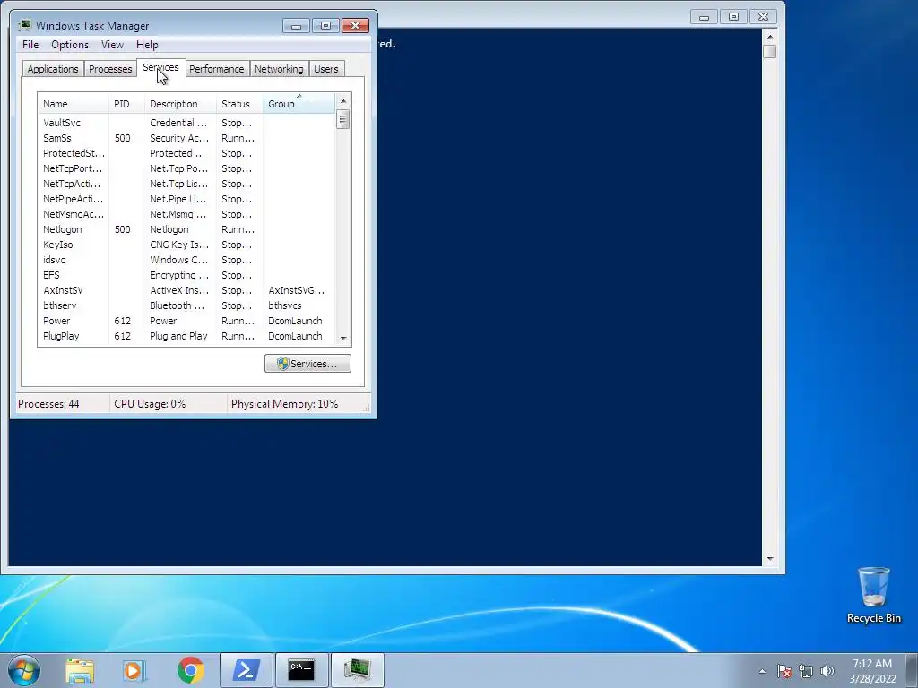The width and height of the screenshot is (918, 688).
Task: Select the AxInstSV service row
Action: pos(186,290)
